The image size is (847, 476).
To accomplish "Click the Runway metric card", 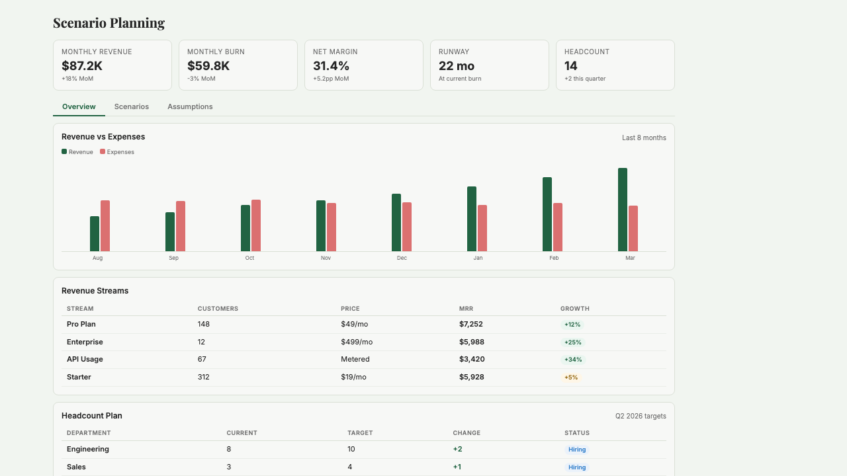I will tap(490, 65).
